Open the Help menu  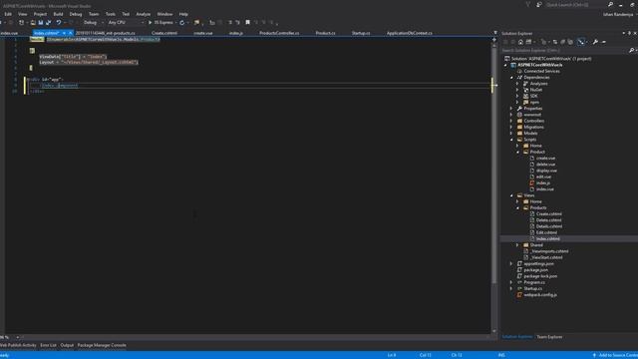click(183, 14)
